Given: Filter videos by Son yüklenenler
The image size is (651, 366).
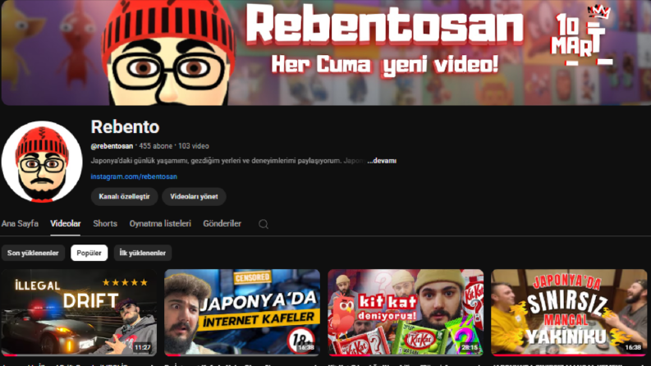Looking at the screenshot, I should (x=33, y=253).
